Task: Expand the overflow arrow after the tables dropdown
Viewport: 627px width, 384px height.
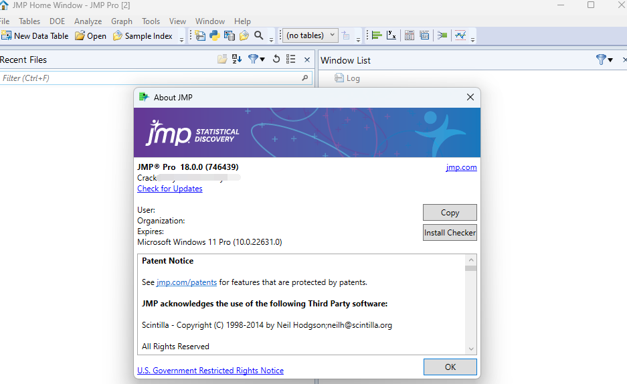Action: coord(358,39)
